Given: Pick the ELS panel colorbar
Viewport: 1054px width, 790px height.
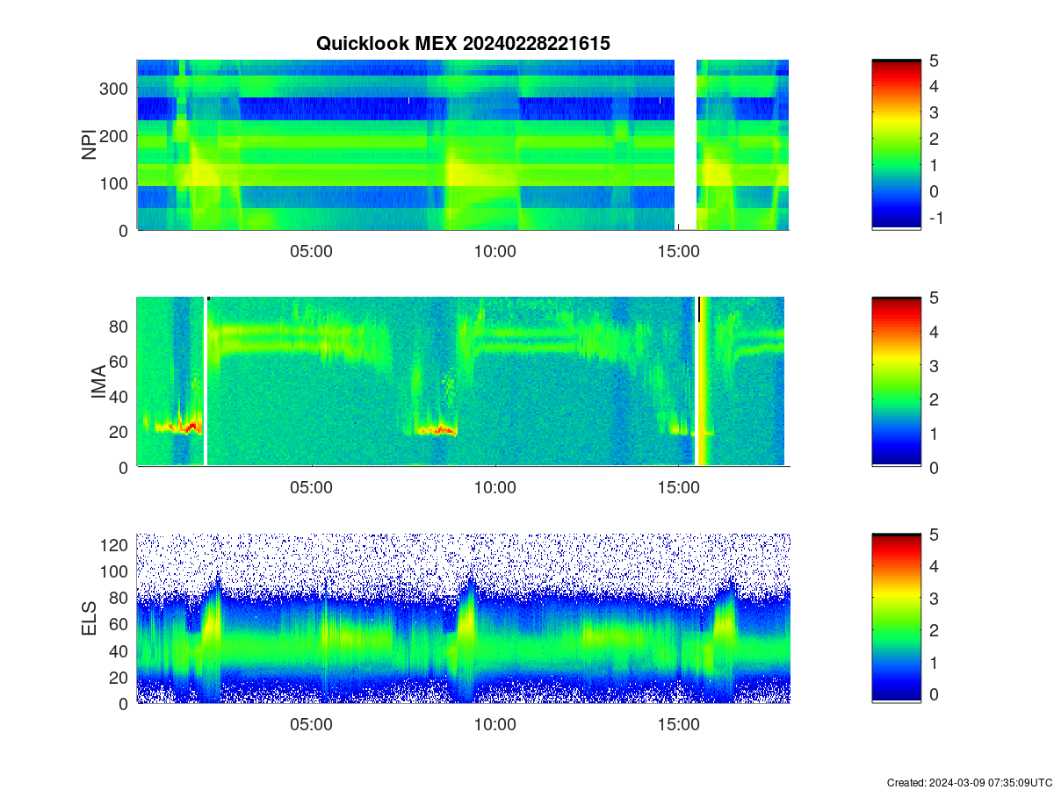Looking at the screenshot, I should pyautogui.click(x=896, y=619).
